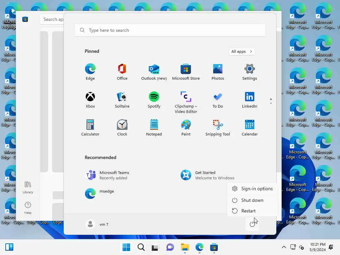Choose Restart from the power menu
The width and height of the screenshot is (340, 255).
click(x=252, y=211)
